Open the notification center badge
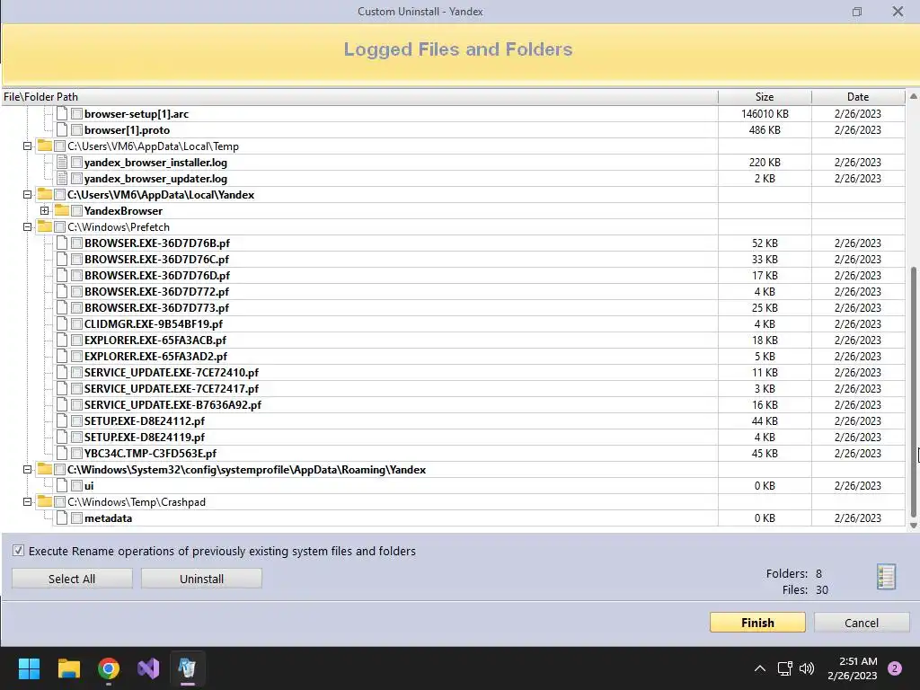Screen dimensions: 920x690 pos(895,668)
